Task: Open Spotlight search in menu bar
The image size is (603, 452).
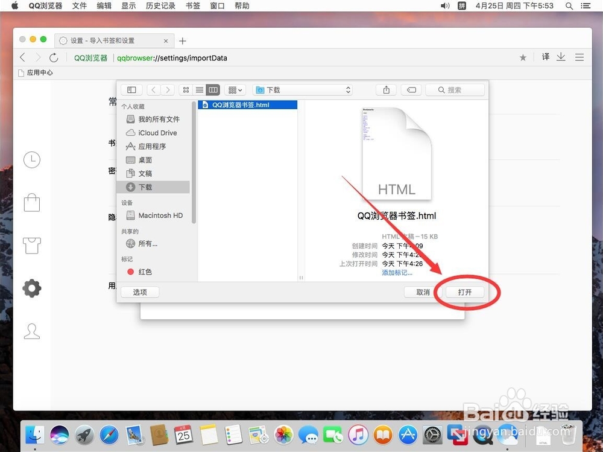Action: click(x=569, y=6)
